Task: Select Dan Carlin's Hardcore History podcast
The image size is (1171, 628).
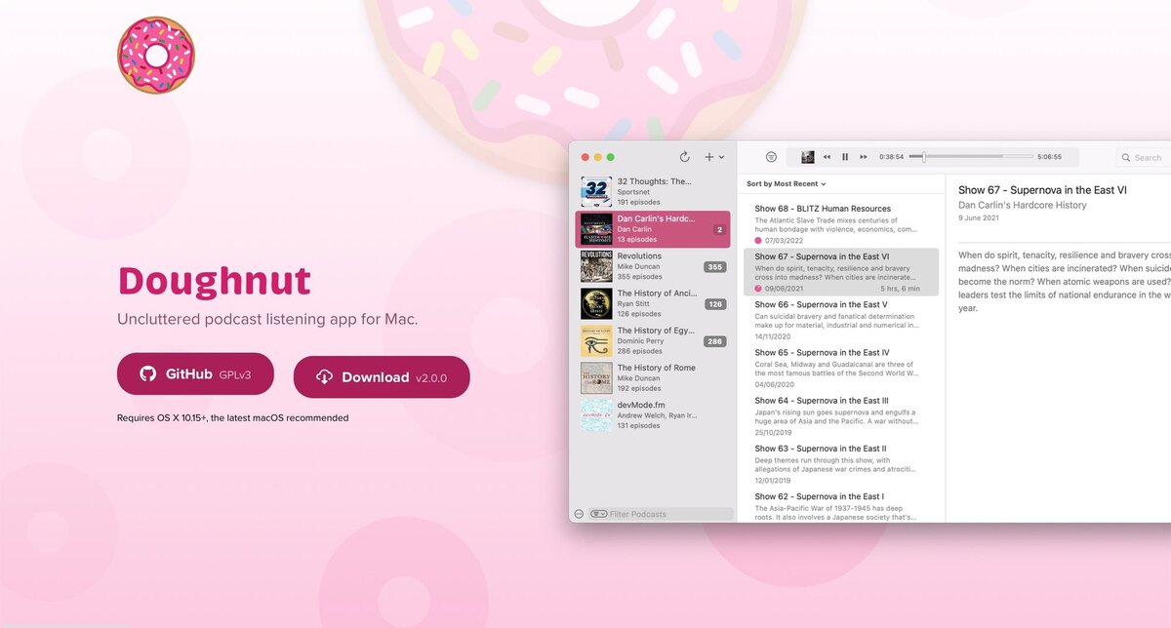Action: 653,229
